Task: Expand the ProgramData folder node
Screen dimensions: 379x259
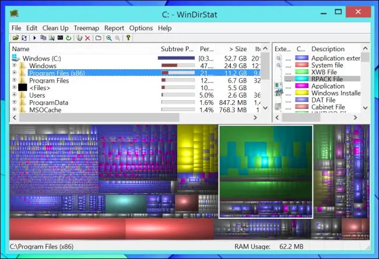Action: (x=14, y=102)
